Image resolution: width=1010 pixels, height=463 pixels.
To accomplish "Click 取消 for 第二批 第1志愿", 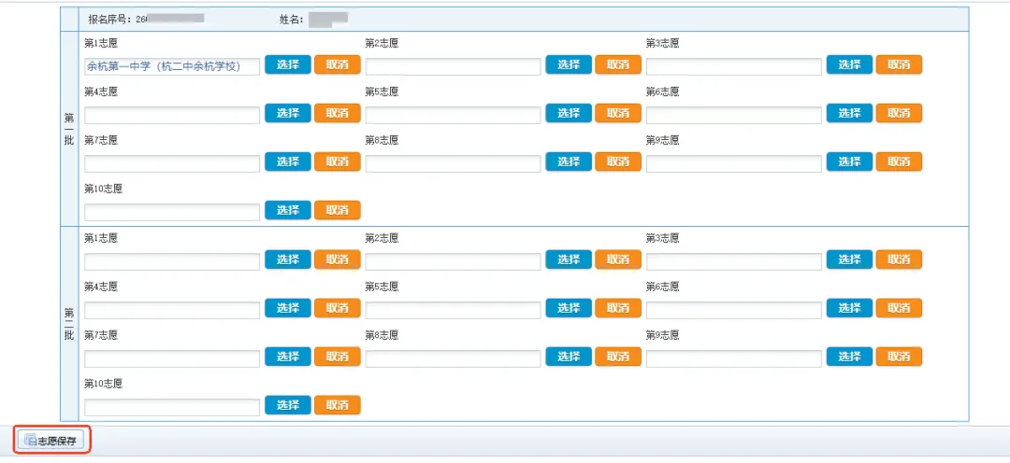I will [x=337, y=260].
